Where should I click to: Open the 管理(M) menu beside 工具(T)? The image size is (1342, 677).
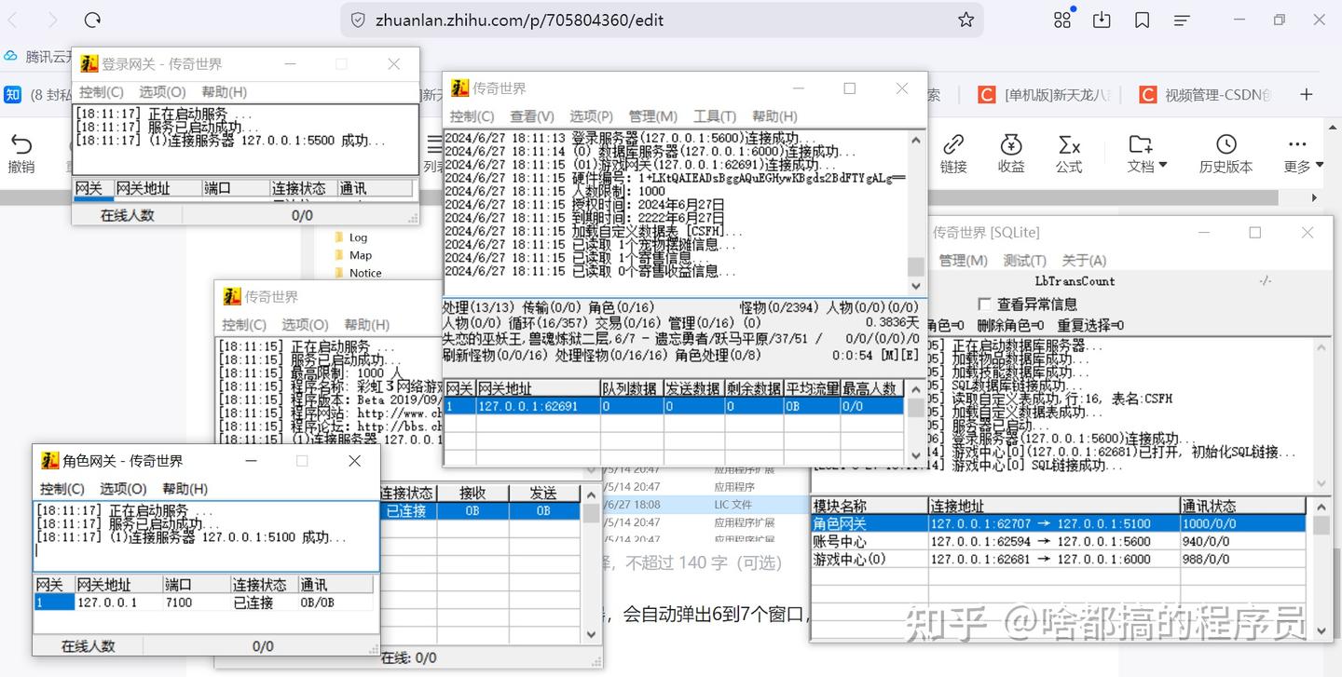(653, 116)
